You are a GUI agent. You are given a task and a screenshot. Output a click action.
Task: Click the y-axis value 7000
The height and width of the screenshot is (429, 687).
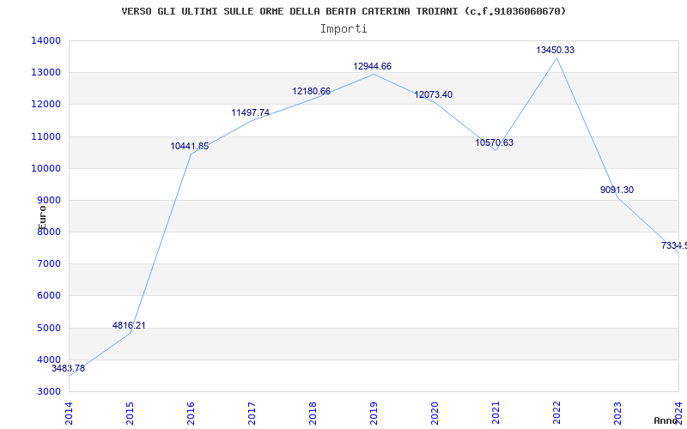pyautogui.click(x=48, y=264)
